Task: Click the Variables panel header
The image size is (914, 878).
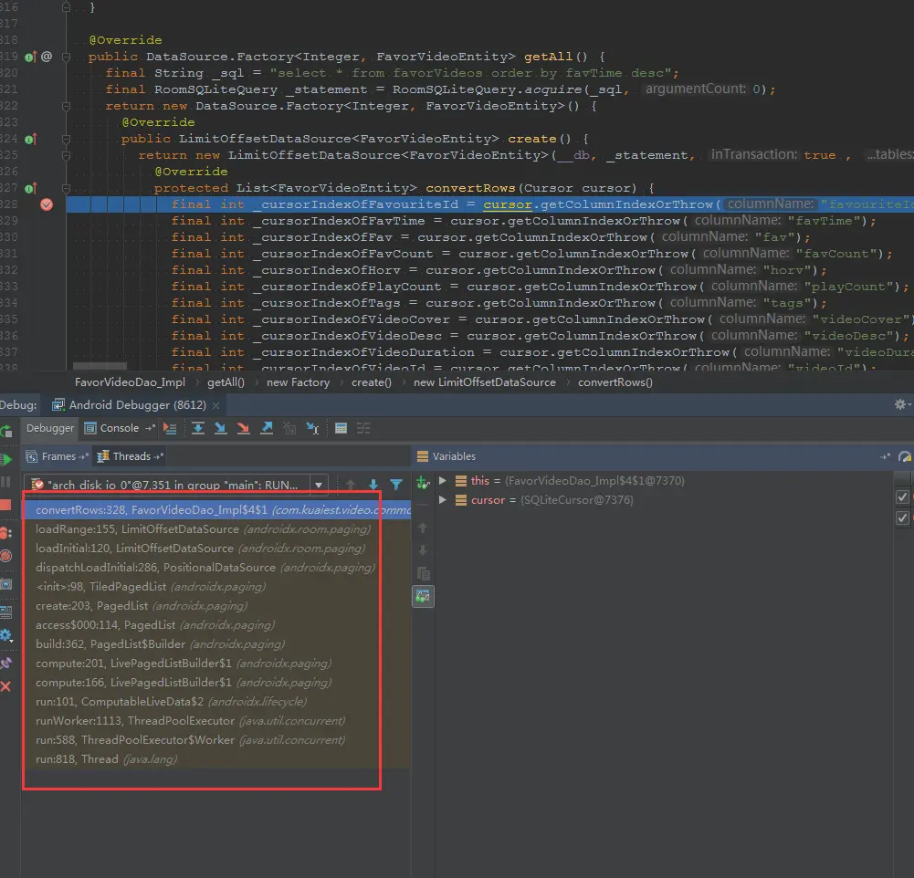Action: coord(454,456)
